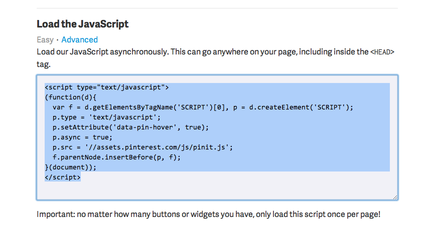Click empty area below code in textarea
The height and width of the screenshot is (235, 432).
[x=216, y=190]
